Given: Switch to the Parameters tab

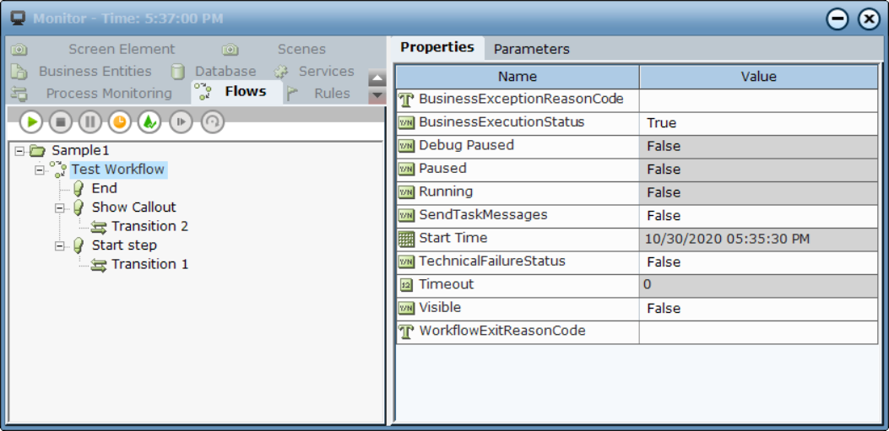Looking at the screenshot, I should [x=531, y=49].
